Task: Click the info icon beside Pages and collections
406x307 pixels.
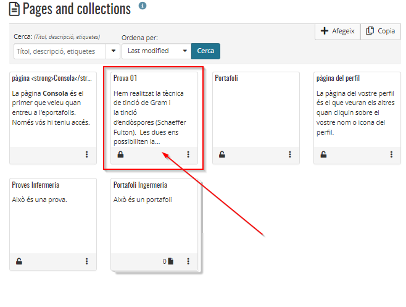Action: [143, 6]
